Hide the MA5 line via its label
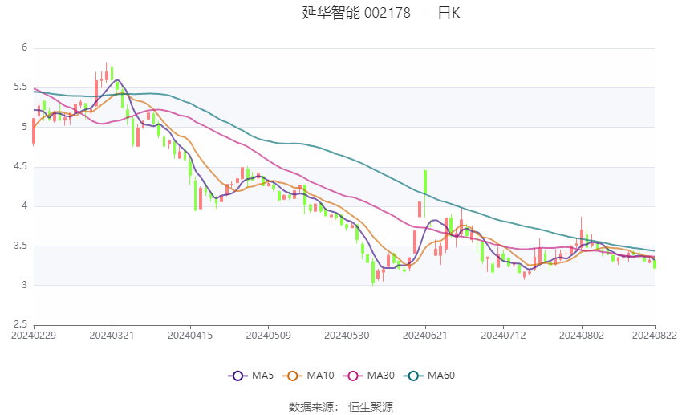Viewport: 682px width, 415px height. point(262,376)
